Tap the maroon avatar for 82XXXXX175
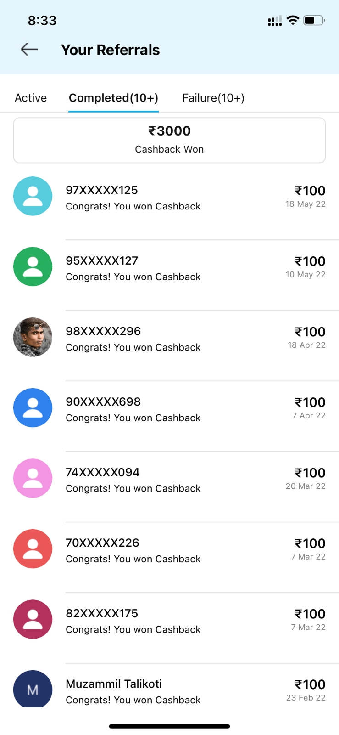 point(33,619)
